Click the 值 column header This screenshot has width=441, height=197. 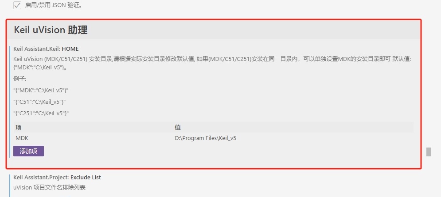(177, 128)
